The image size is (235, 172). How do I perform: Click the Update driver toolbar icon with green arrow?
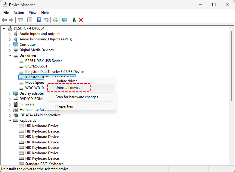pos(55,20)
